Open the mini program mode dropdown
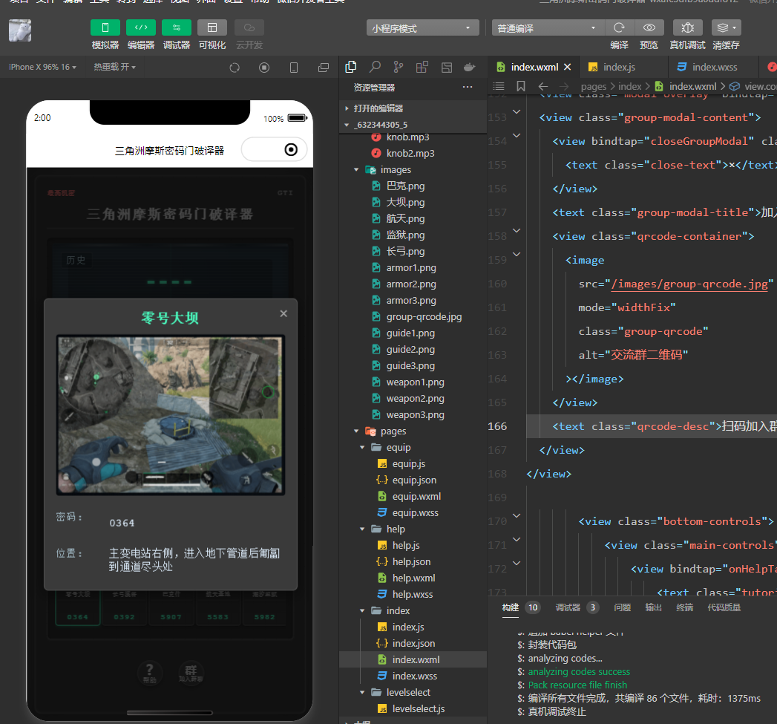The width and height of the screenshot is (777, 724). [422, 28]
